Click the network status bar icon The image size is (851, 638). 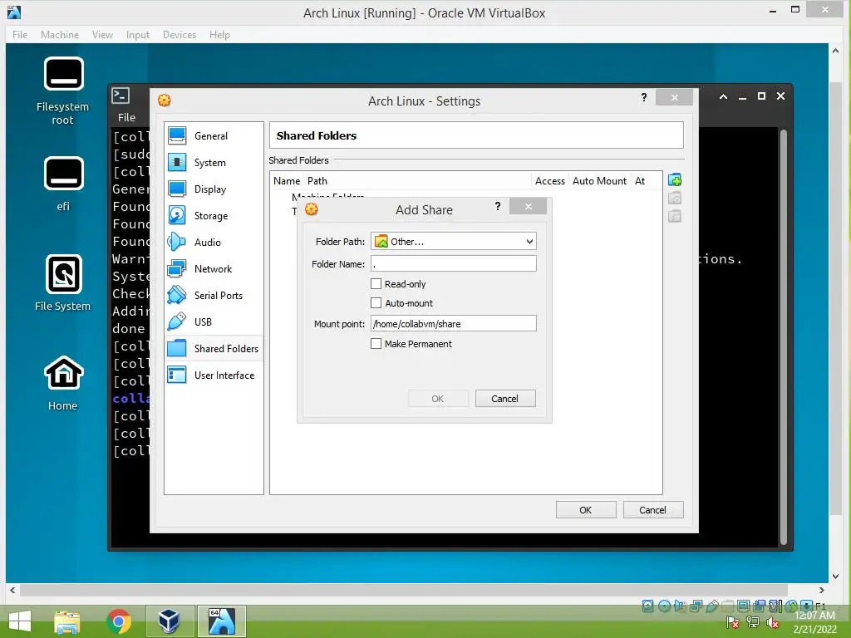696,606
